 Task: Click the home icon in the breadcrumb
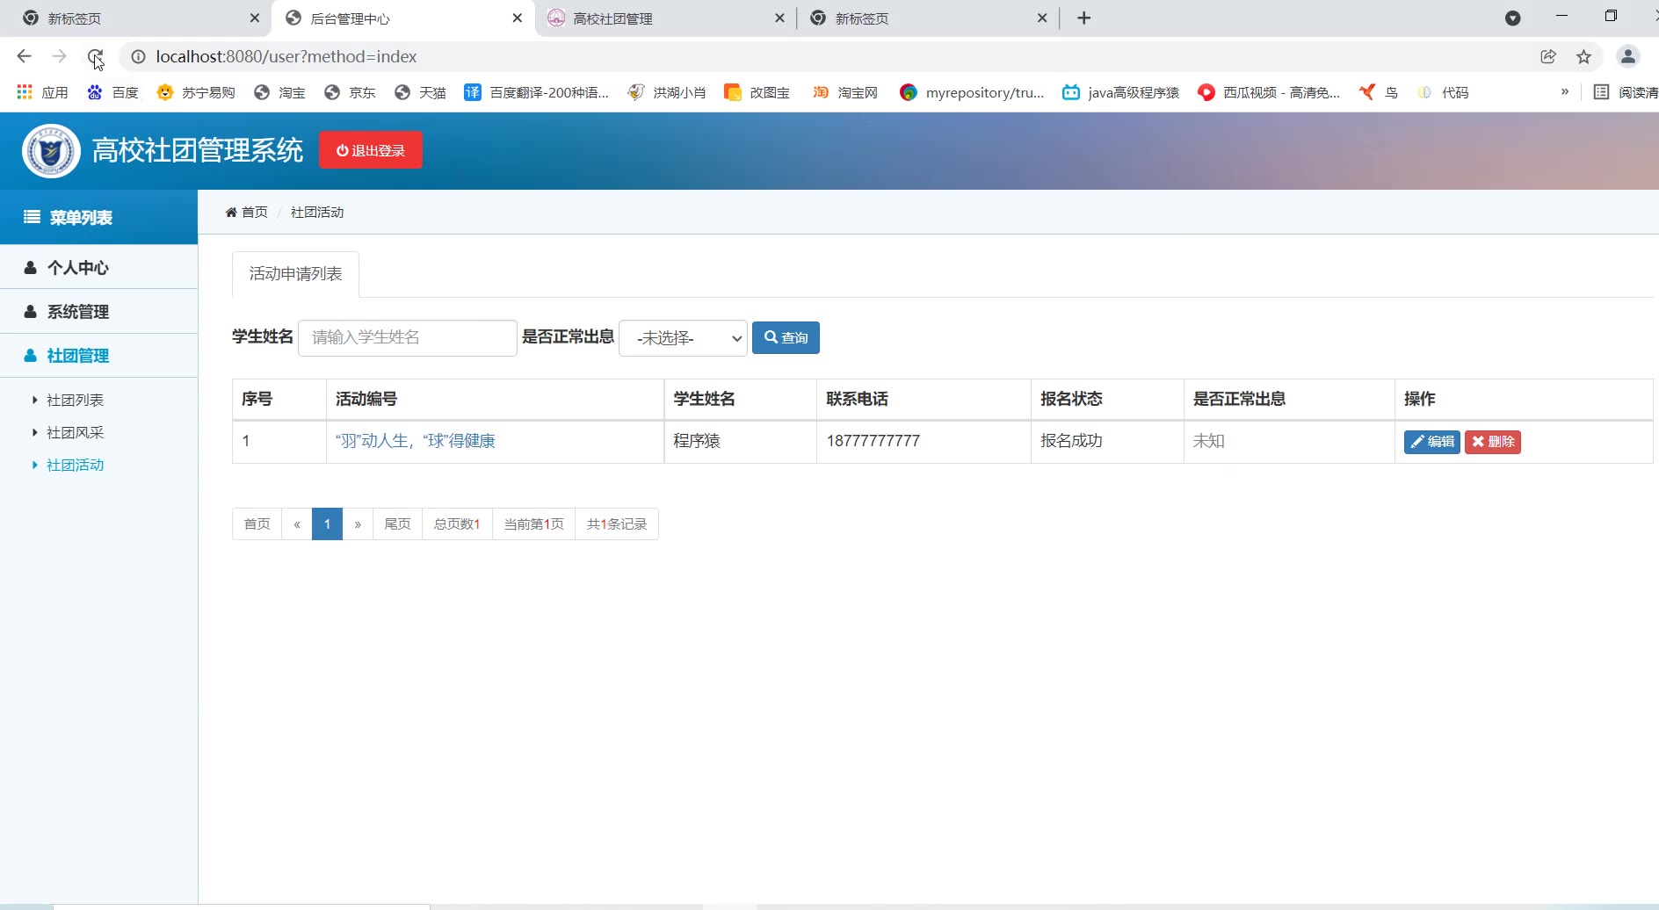pyautogui.click(x=231, y=213)
